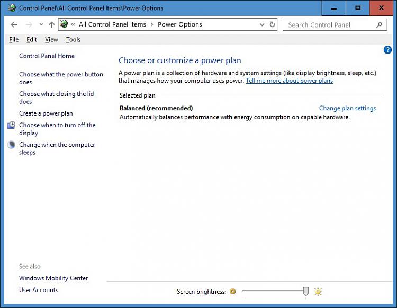The height and width of the screenshot is (308, 397).
Task: Click the Screen brightness slider thumb
Action: tap(306, 291)
